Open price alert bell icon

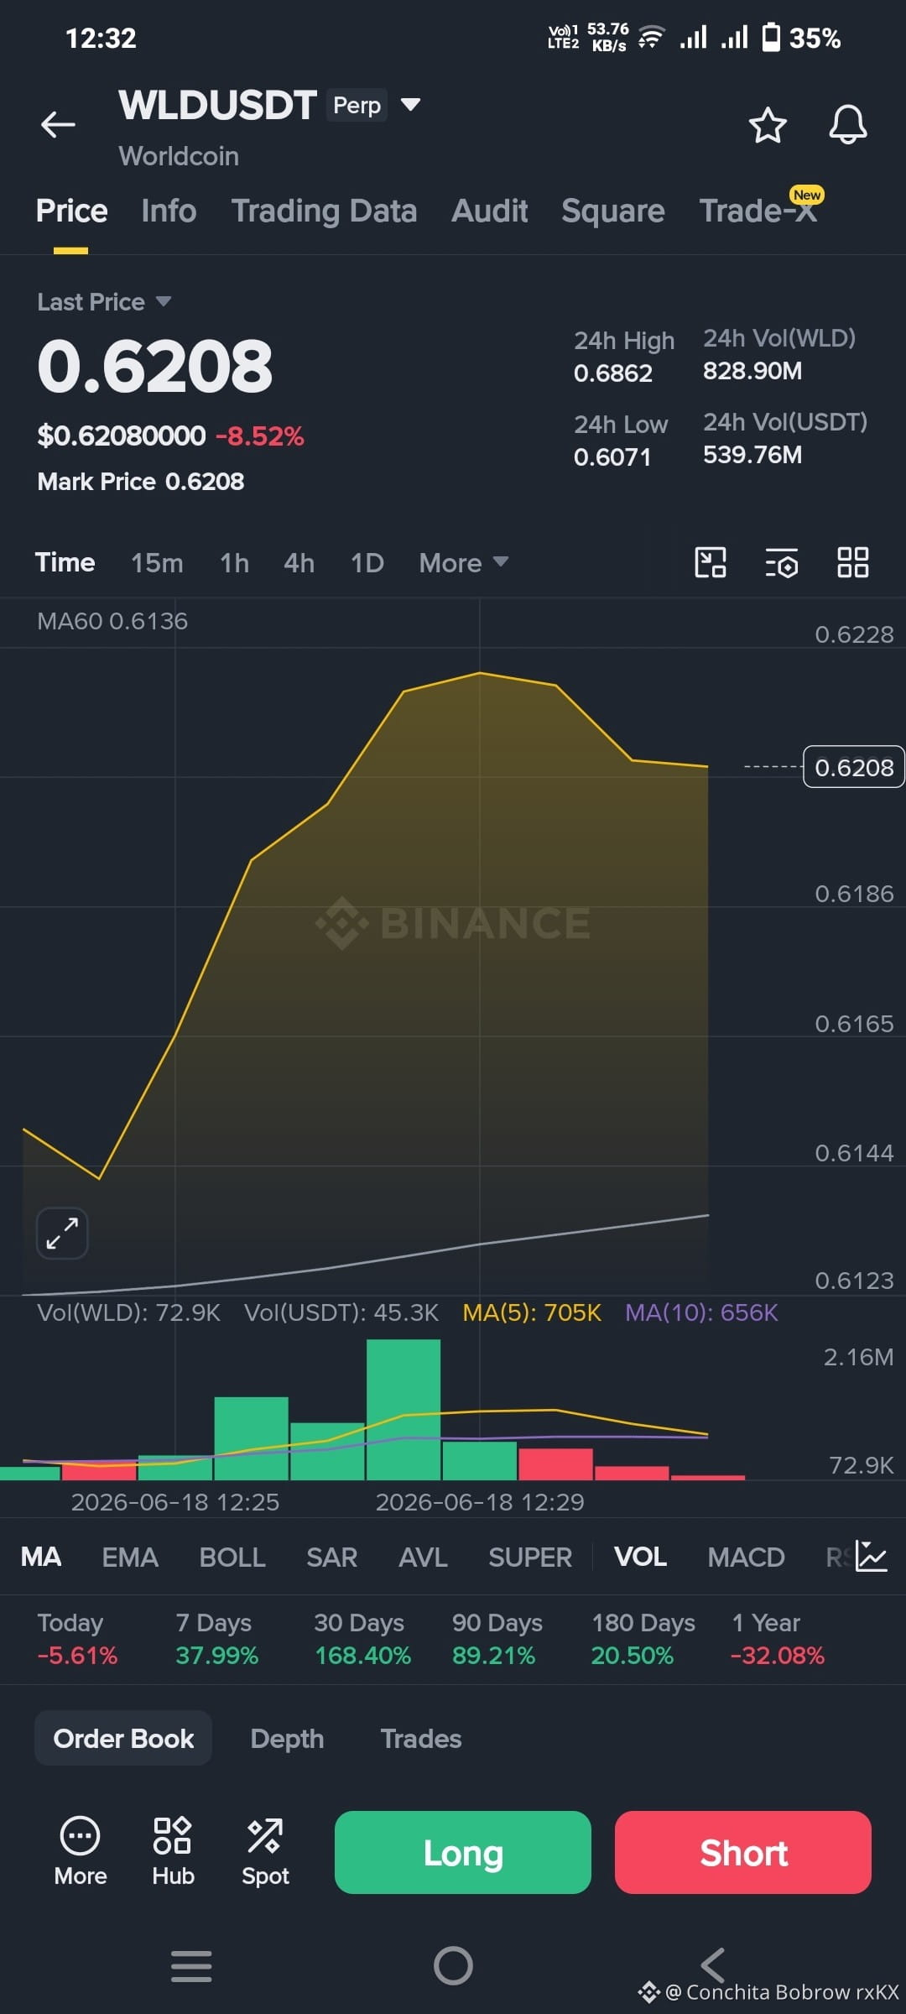point(847,125)
